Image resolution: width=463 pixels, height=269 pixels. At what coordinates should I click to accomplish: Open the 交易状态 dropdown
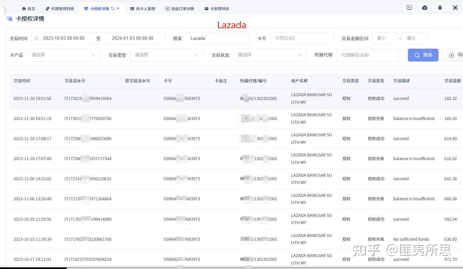[x=270, y=55]
